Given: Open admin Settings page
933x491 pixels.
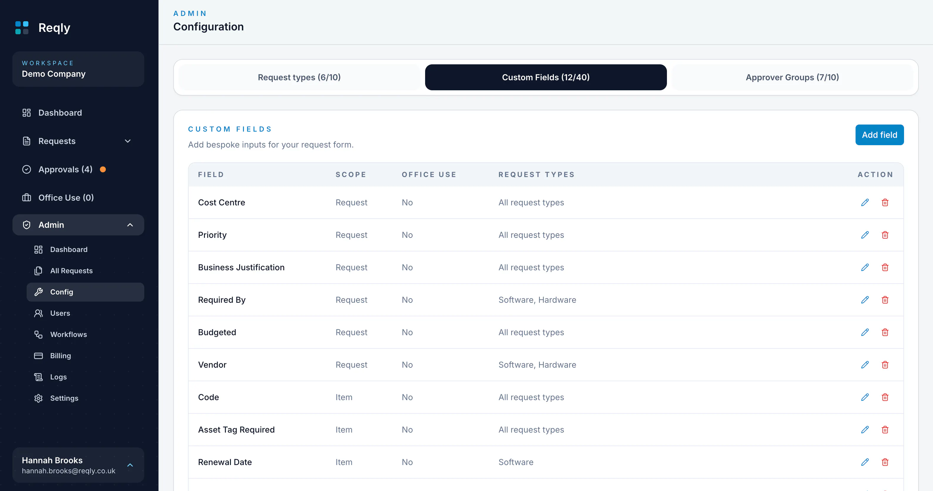Looking at the screenshot, I should (x=85, y=398).
